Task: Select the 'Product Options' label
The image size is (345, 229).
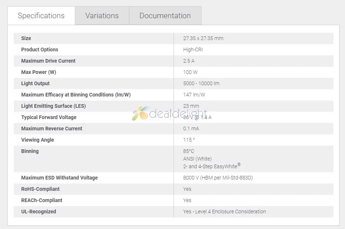Action: (x=40, y=50)
